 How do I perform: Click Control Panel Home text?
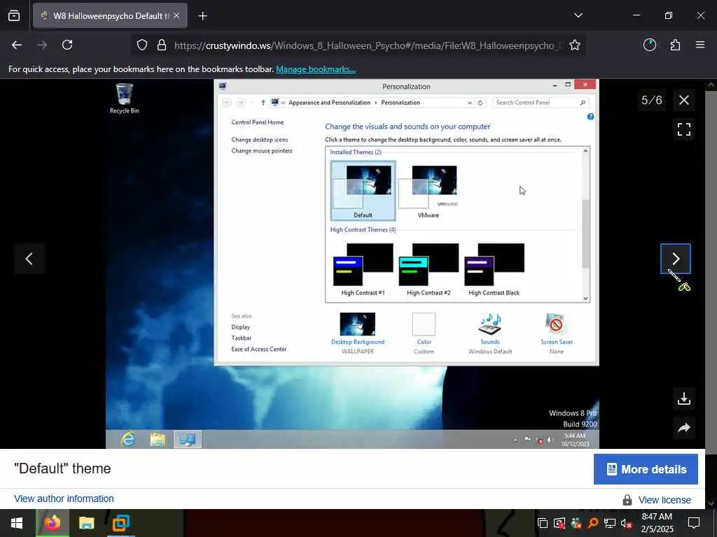pos(258,122)
